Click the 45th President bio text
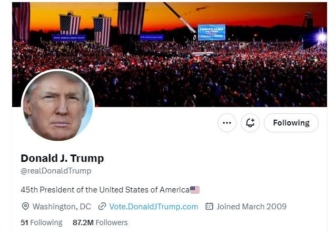This screenshot has height=232, width=336. (105, 190)
